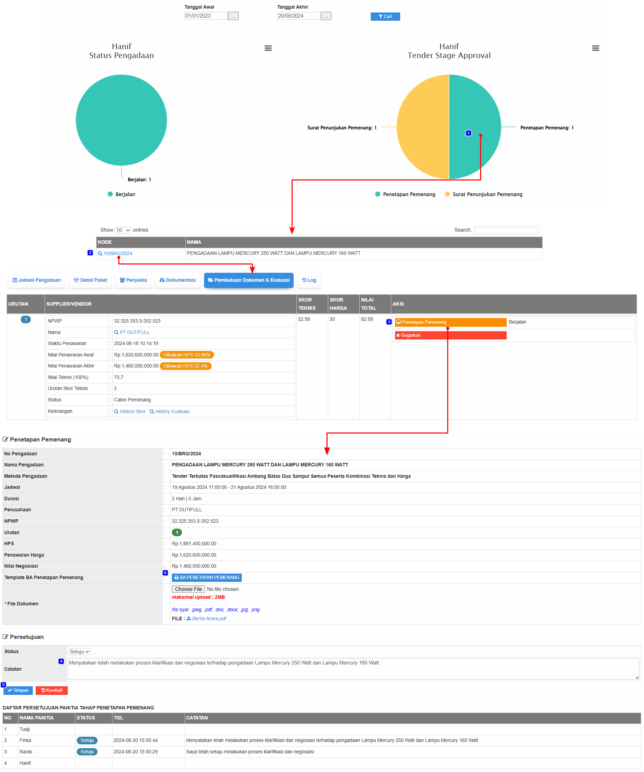Go back with Kembali button
Image resolution: width=644 pixels, height=772 pixels.
click(52, 690)
